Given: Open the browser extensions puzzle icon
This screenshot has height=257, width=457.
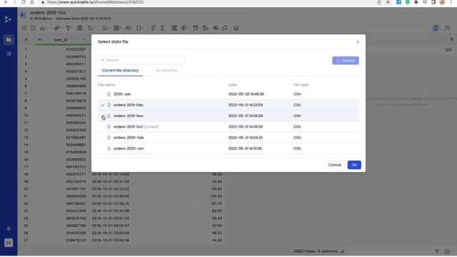Looking at the screenshot, I should (x=416, y=2).
